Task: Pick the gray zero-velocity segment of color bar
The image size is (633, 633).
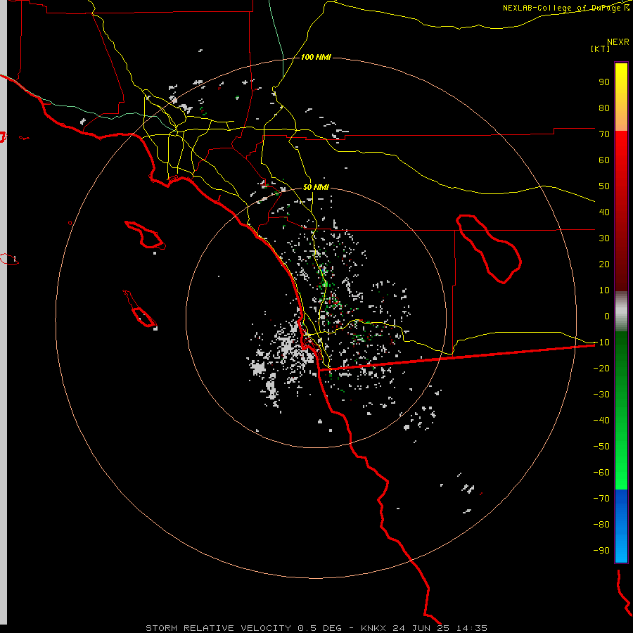Action: [621, 312]
